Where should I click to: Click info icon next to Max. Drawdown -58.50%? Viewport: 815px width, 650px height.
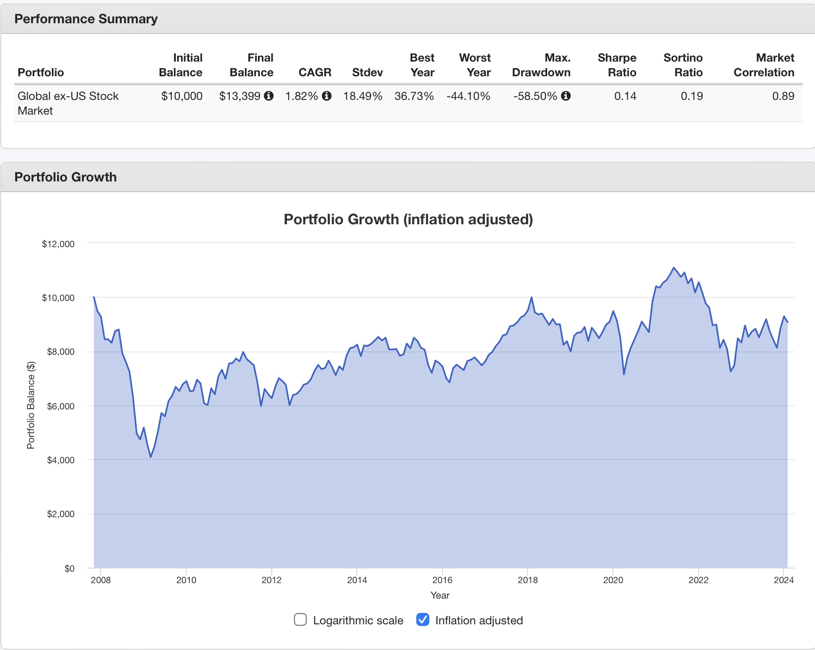566,96
